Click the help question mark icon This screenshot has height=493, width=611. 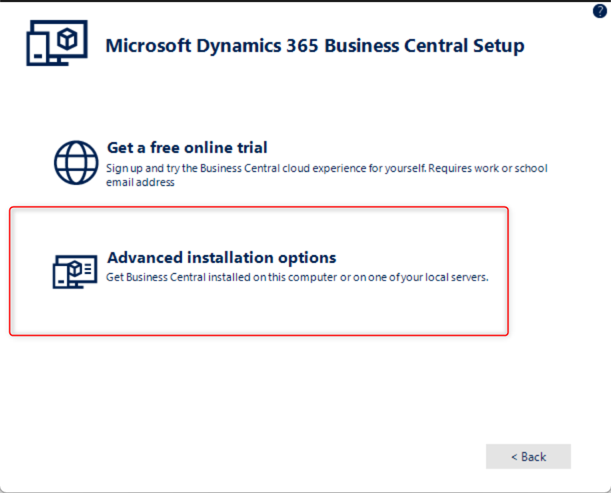600,11
